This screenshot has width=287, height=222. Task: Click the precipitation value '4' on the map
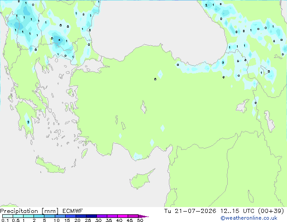pos(59,40)
